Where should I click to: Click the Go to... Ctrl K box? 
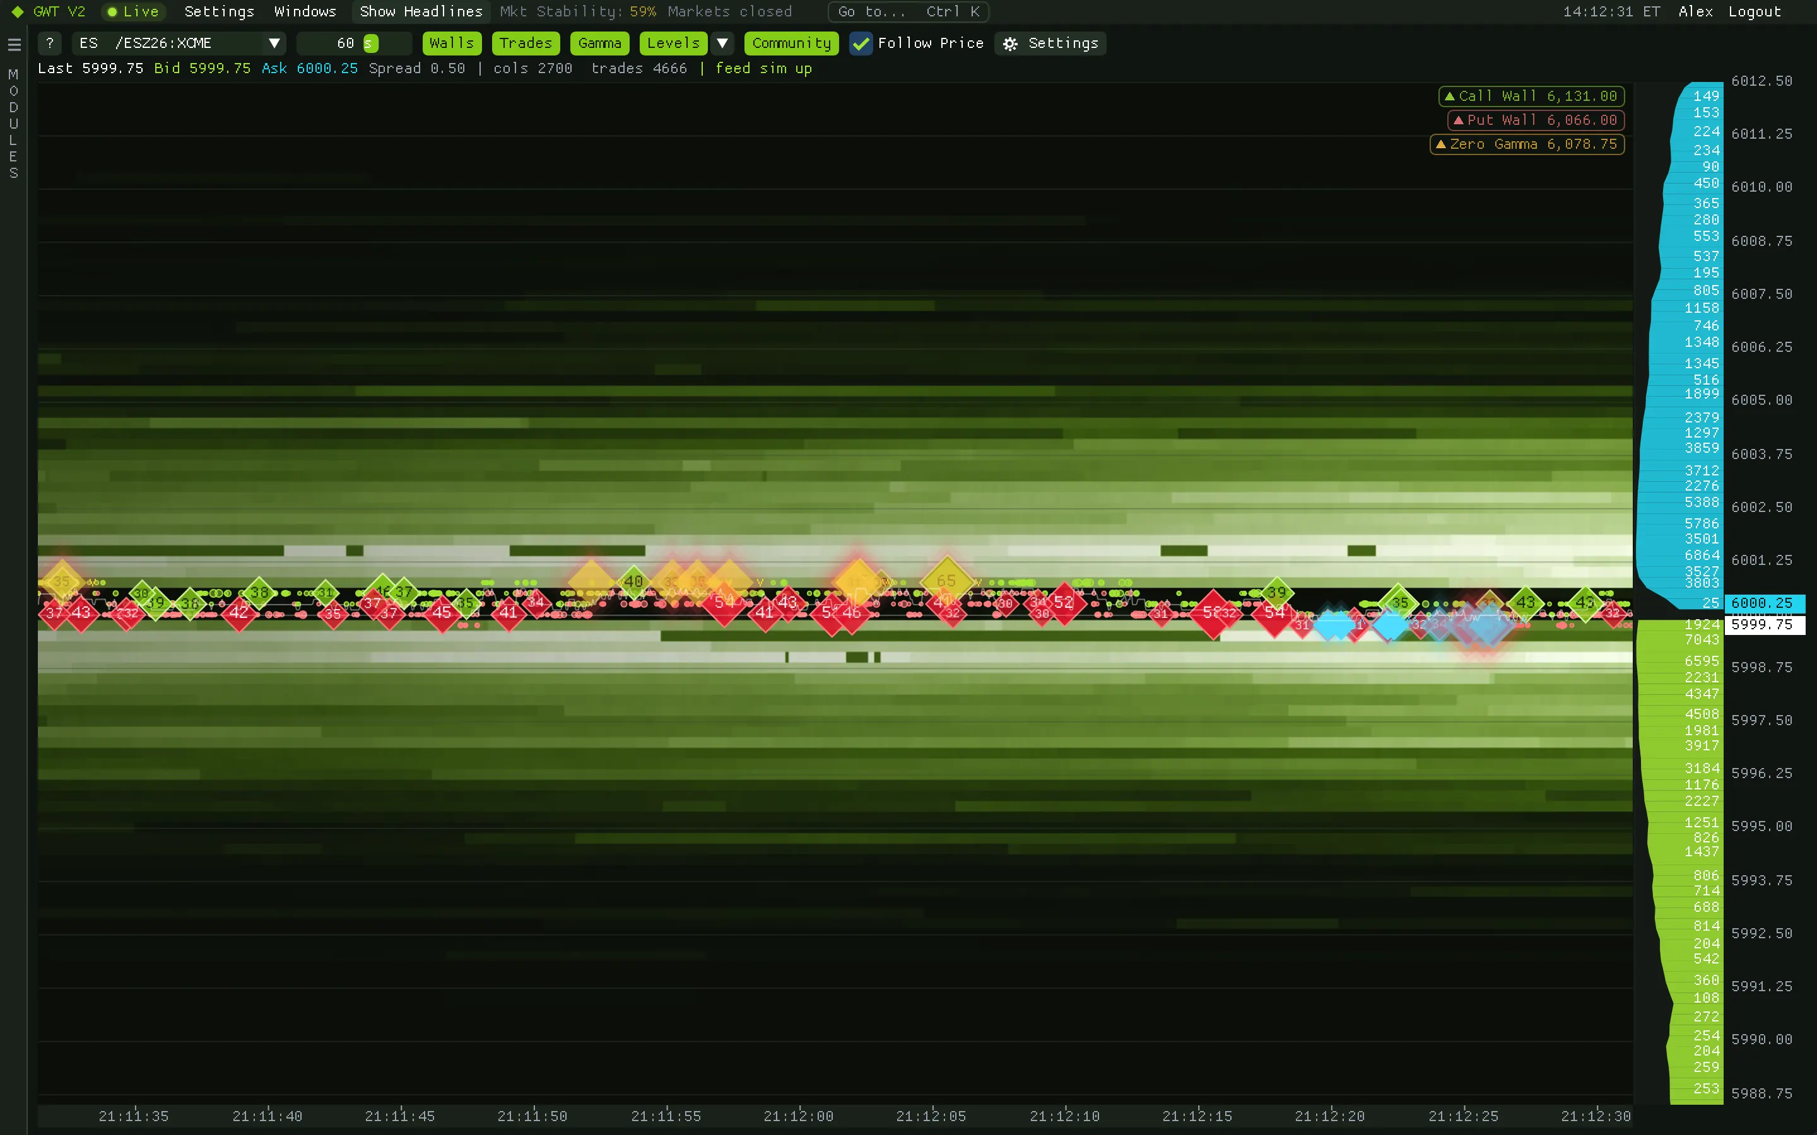[908, 12]
